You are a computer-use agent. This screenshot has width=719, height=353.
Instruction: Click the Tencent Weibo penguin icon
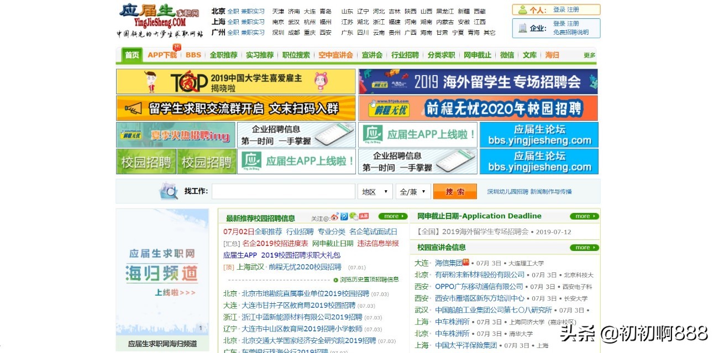pos(344,216)
